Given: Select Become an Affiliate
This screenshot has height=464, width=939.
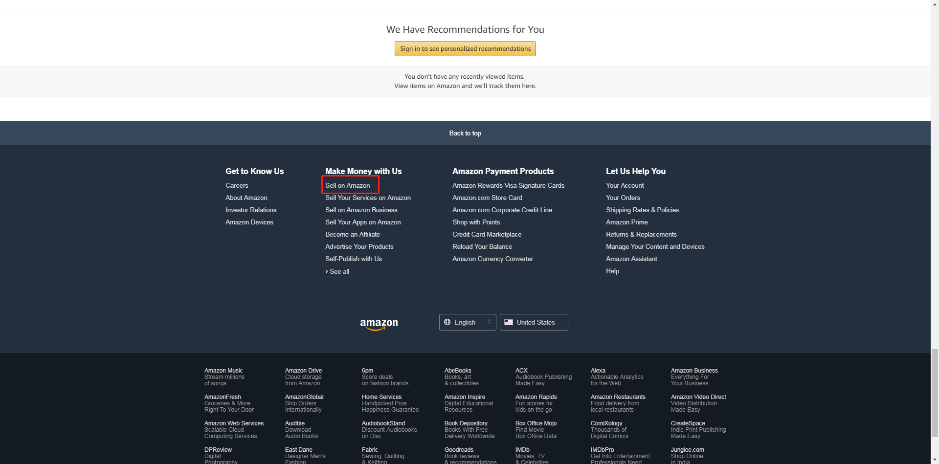Looking at the screenshot, I should (353, 234).
